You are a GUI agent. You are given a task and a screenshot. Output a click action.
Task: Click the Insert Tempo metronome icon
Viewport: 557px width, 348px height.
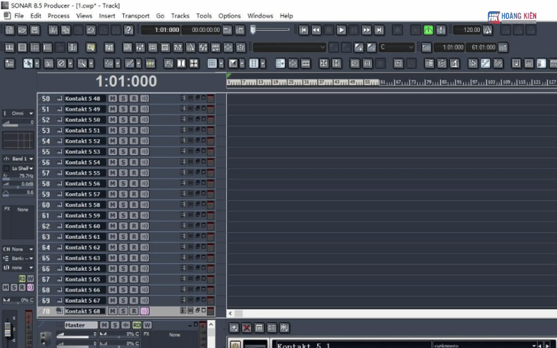[x=488, y=30]
